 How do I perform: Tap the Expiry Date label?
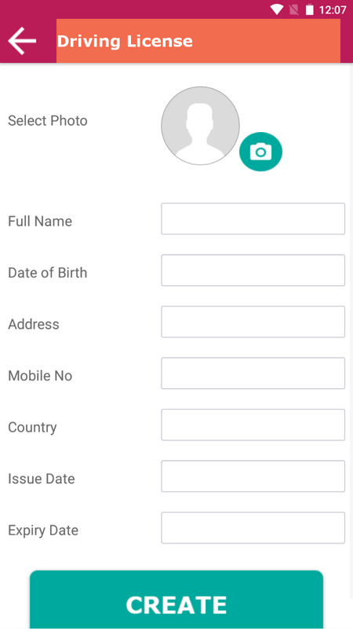pyautogui.click(x=43, y=530)
